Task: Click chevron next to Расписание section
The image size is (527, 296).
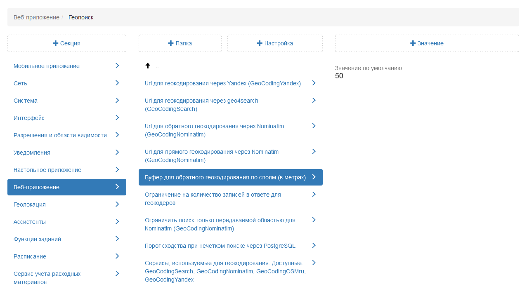Action: tap(117, 256)
